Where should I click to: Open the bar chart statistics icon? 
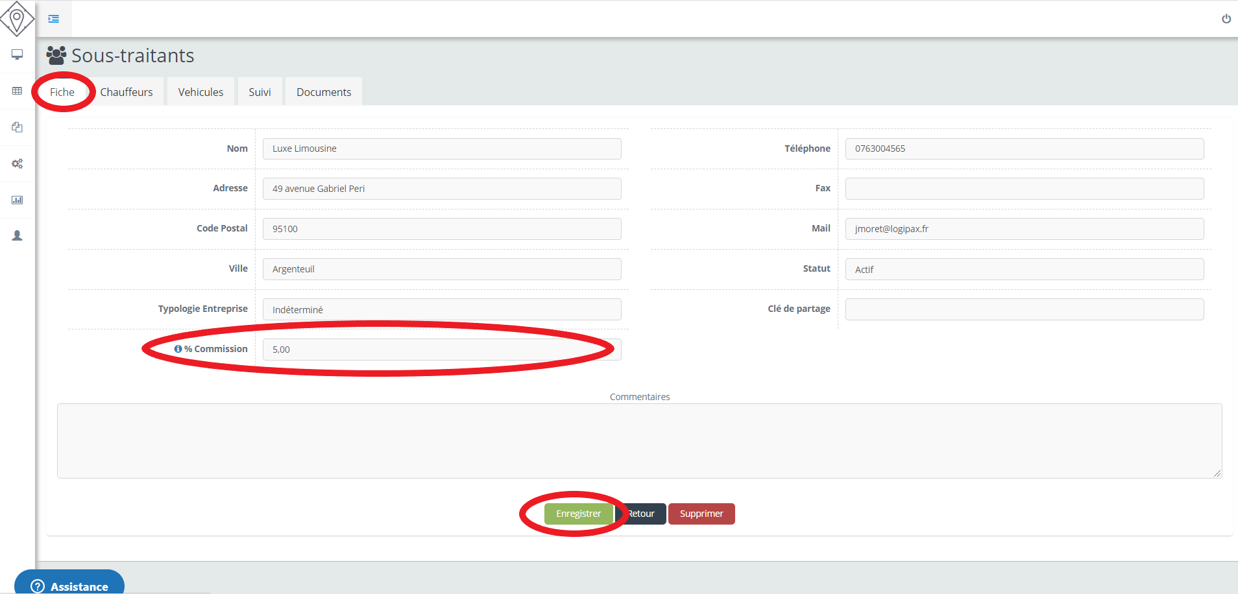18,200
